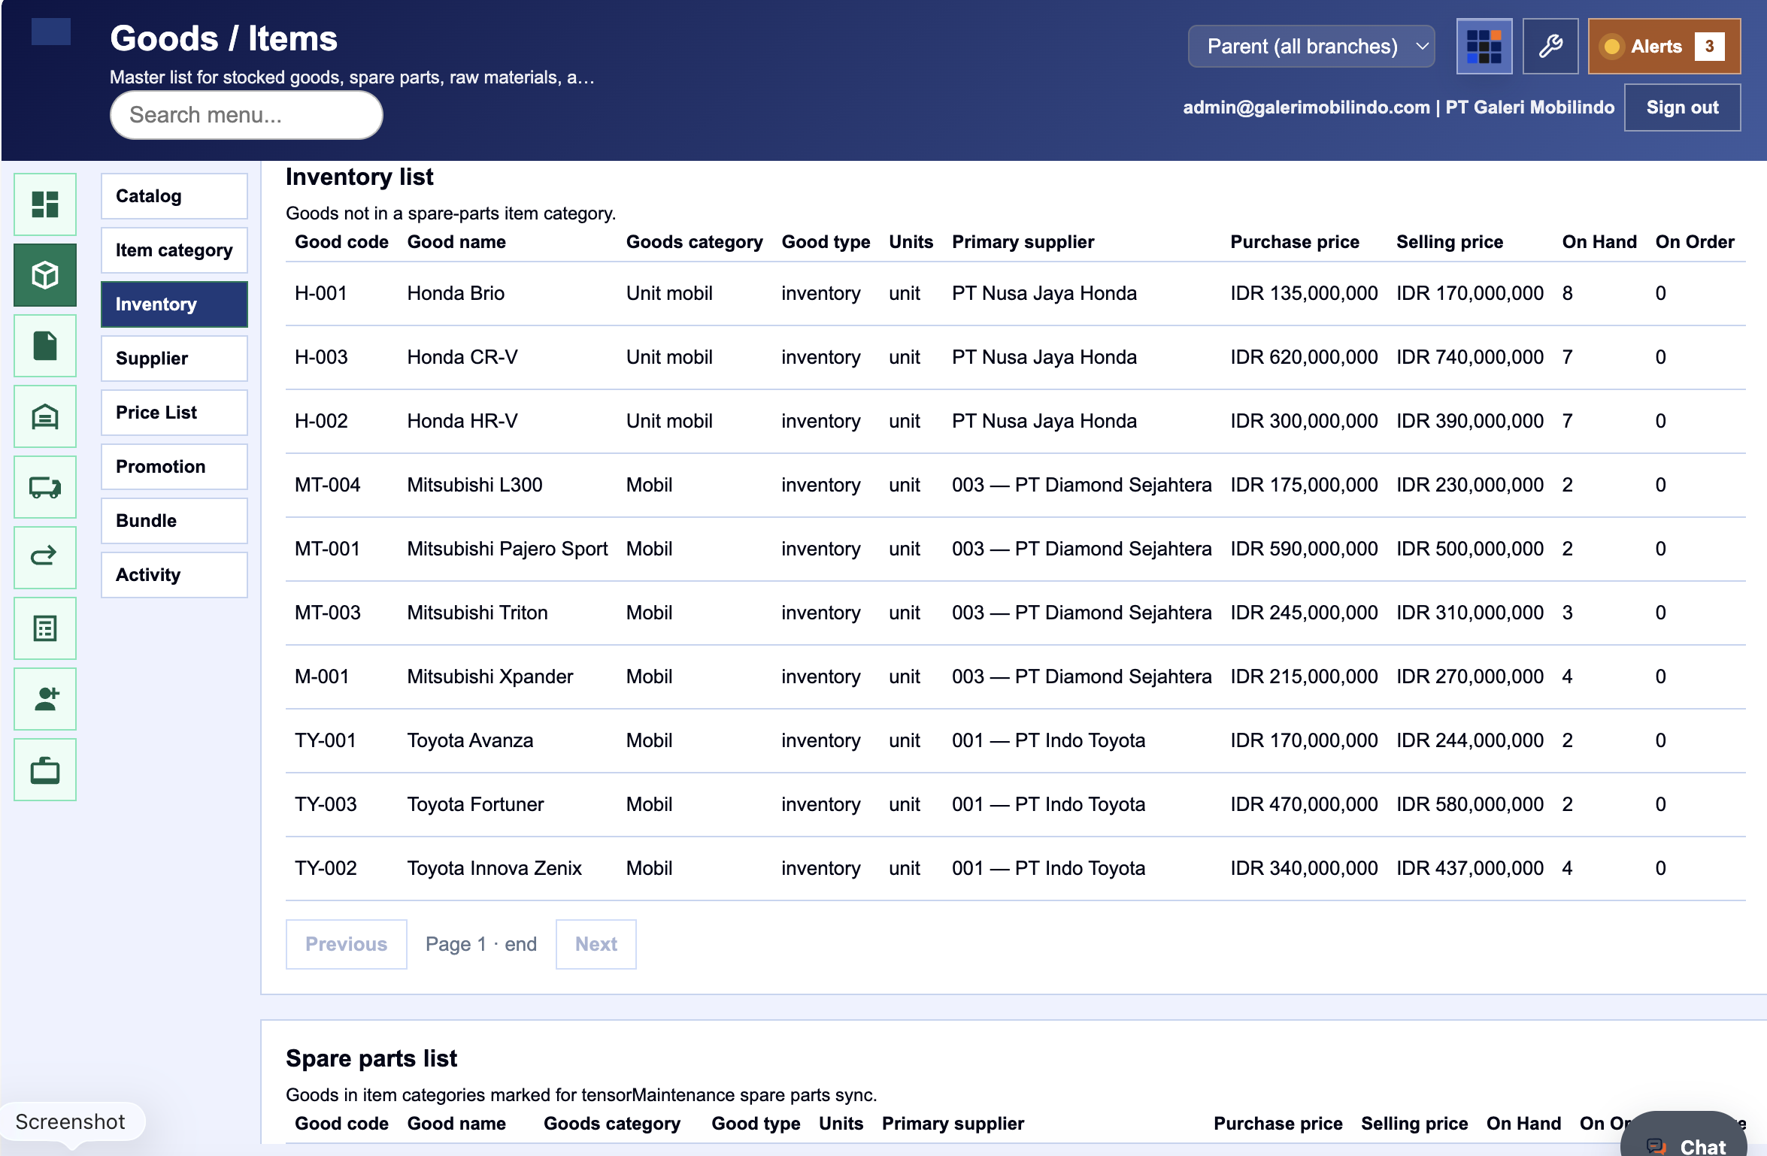Click good code TY-003

(326, 804)
